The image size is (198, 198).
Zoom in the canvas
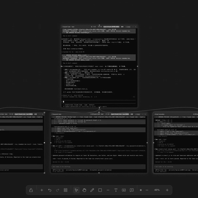[x=167, y=190]
